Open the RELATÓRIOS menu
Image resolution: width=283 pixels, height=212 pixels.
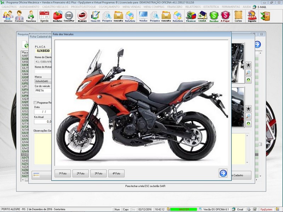coord(193,7)
